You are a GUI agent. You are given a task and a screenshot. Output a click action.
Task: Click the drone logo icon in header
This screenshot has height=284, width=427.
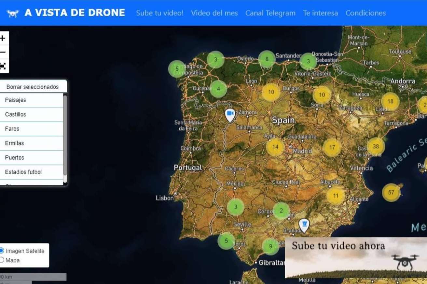13,13
